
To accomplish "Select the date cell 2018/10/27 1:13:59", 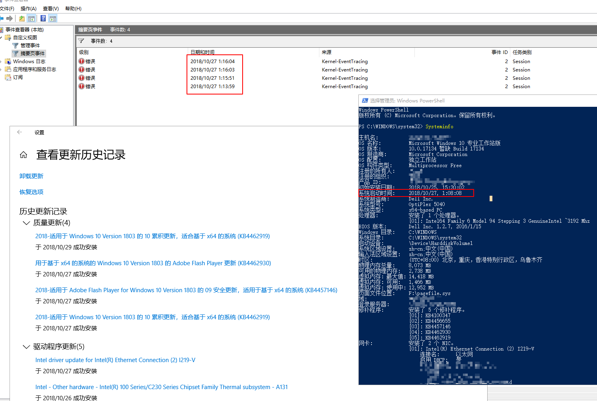I will 212,86.
